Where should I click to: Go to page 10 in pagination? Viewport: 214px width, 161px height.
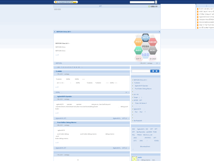pyautogui.click(x=79, y=67)
